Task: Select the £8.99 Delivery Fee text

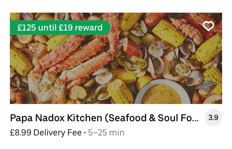Action: (x=46, y=132)
